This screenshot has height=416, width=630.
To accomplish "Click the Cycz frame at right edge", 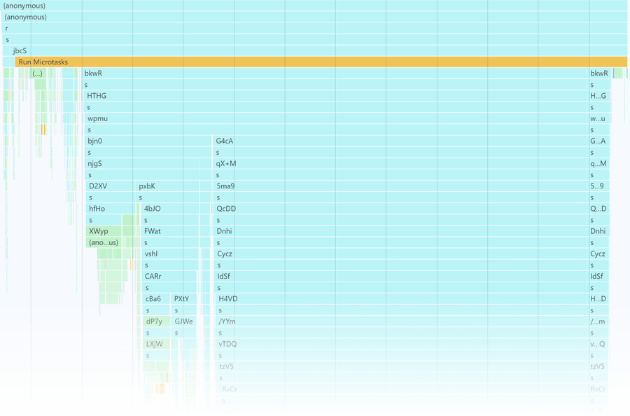I will pos(598,254).
